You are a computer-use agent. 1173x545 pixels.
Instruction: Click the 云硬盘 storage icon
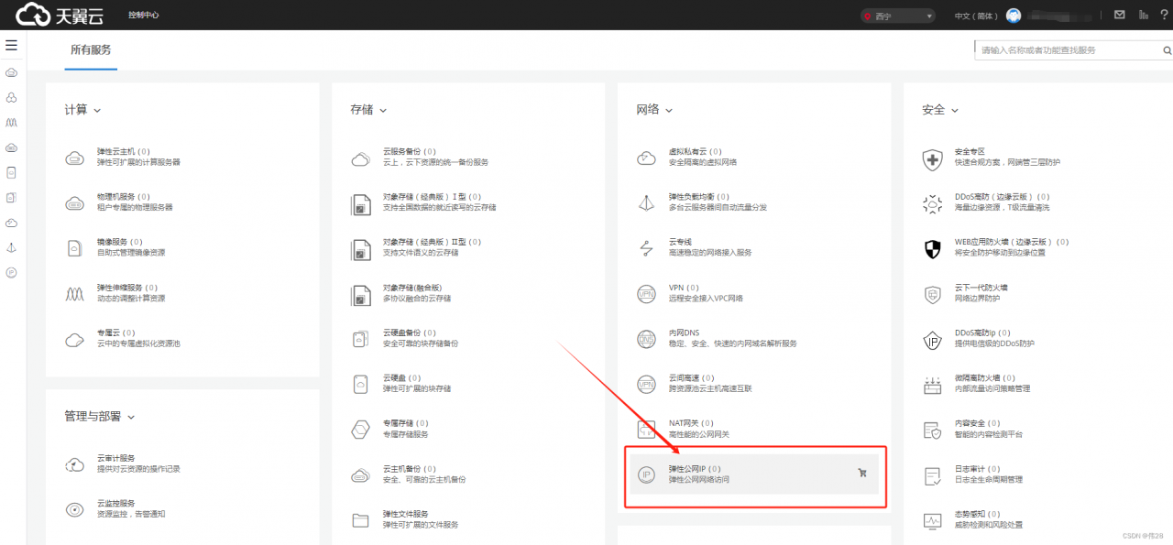coord(360,384)
